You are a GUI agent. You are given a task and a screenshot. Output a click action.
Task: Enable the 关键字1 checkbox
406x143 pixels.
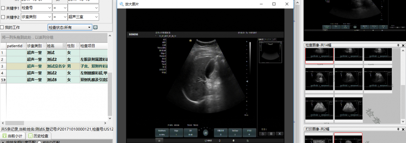coord(3,8)
